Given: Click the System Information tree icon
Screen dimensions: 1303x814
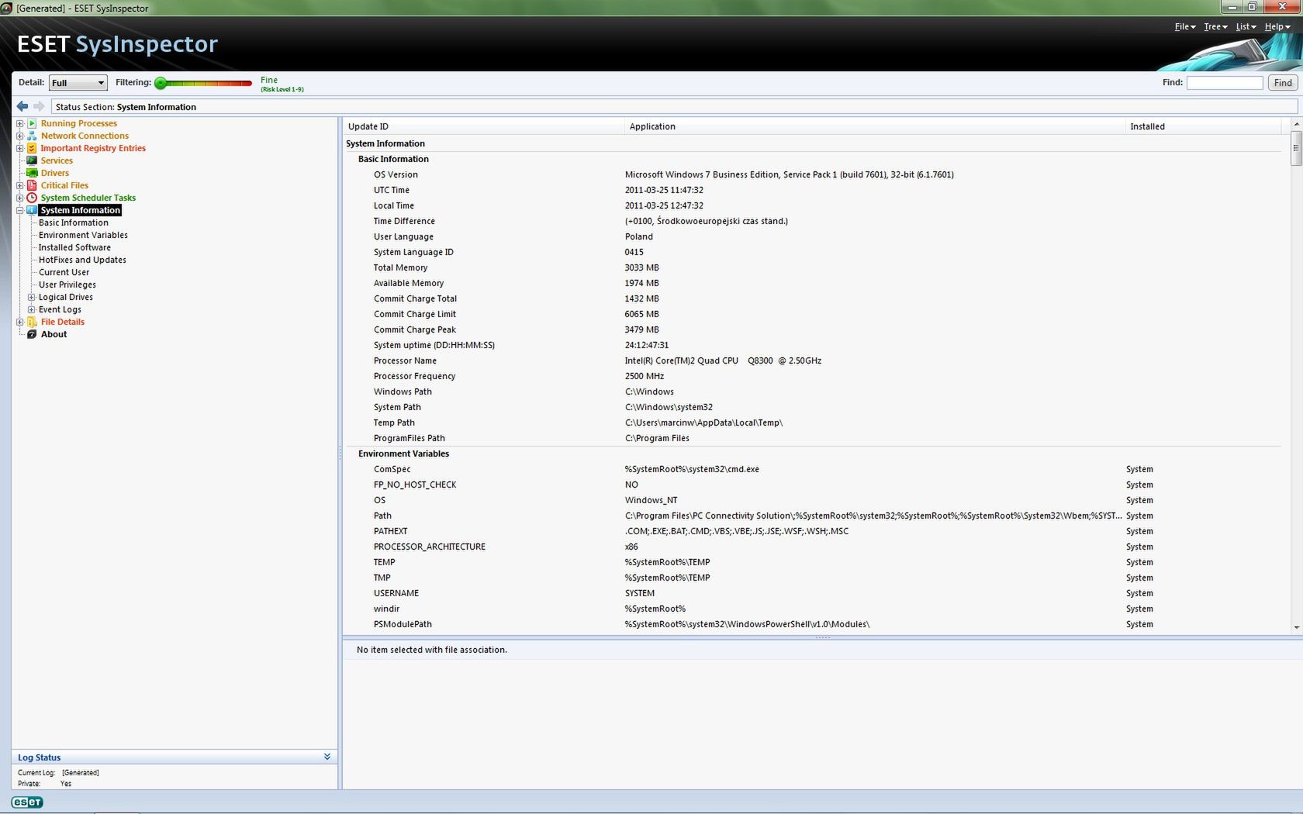Looking at the screenshot, I should coord(32,210).
